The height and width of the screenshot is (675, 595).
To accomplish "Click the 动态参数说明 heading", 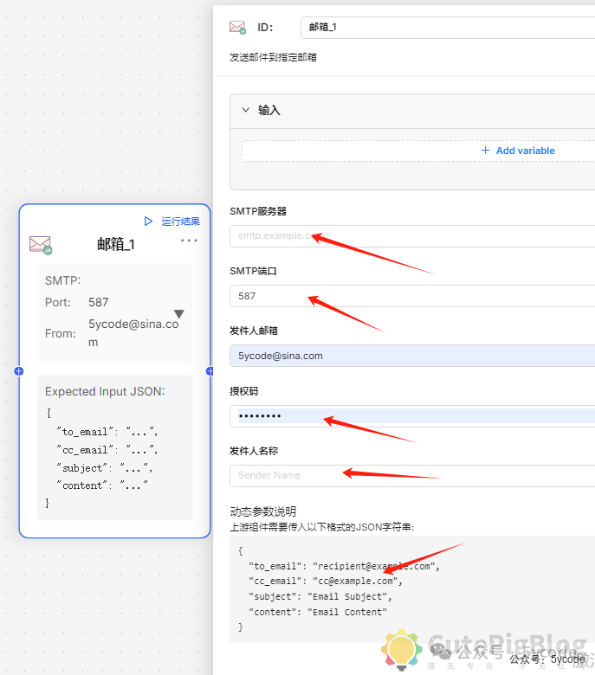I will click(x=262, y=511).
